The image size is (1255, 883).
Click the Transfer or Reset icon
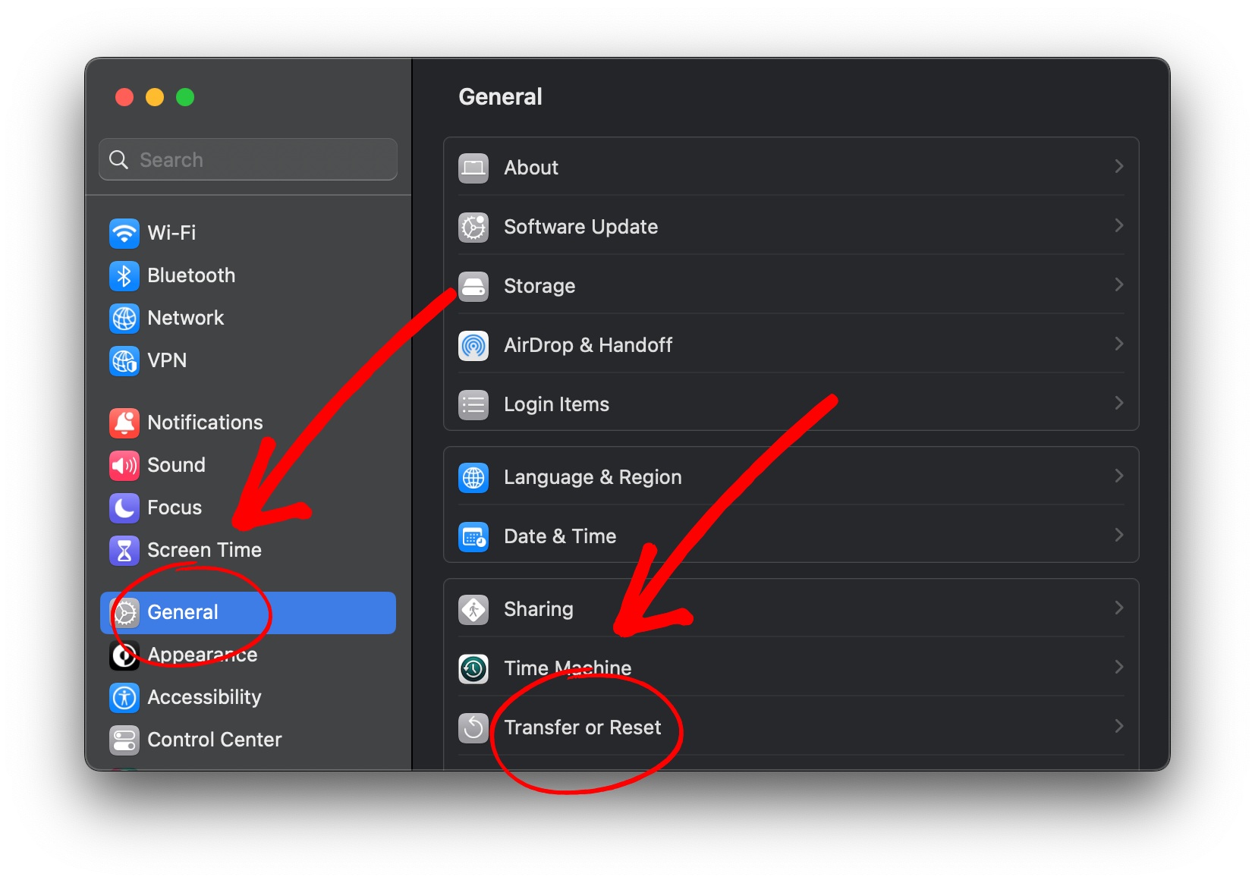tap(473, 727)
